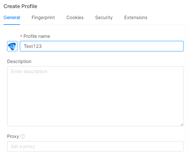The width and height of the screenshot is (188, 156).
Task: Switch to the Fingerprint tab
Action: (x=43, y=17)
